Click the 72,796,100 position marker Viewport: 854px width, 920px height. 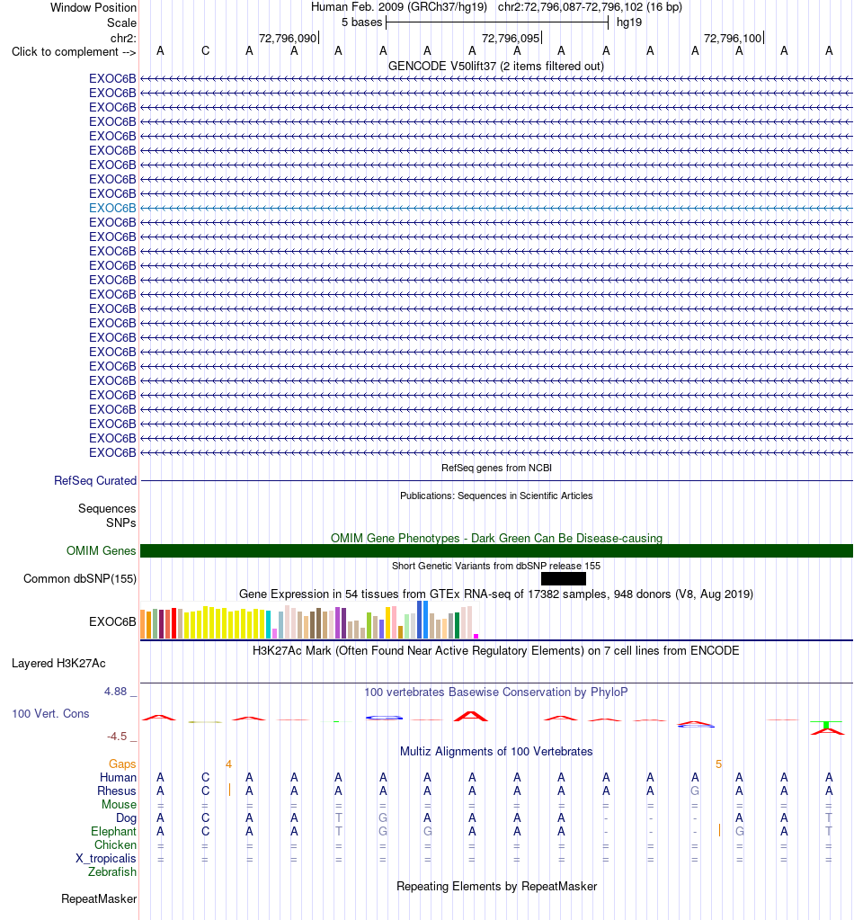point(733,38)
